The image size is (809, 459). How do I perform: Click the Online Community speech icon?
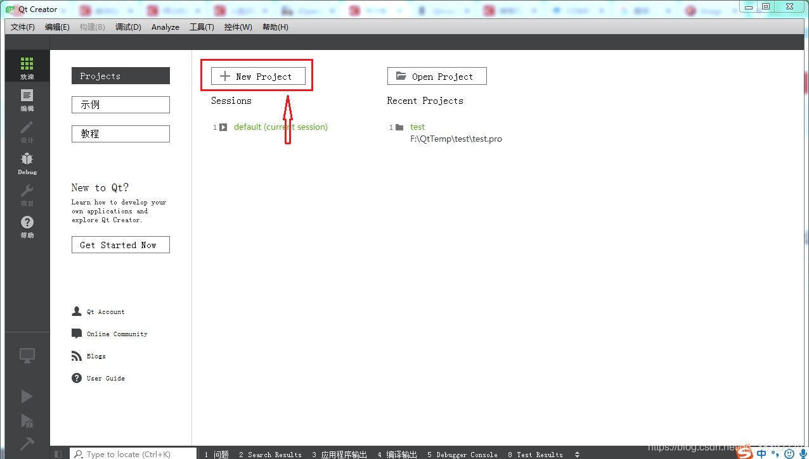(77, 334)
